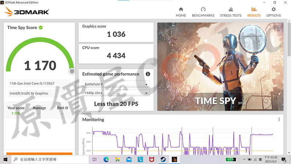
Task: Click the taskbar search box
Action: 50,159
